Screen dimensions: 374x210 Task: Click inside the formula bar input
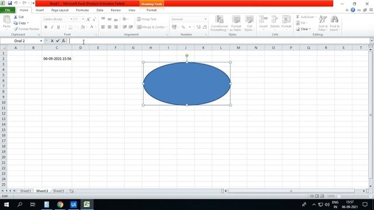coord(218,41)
